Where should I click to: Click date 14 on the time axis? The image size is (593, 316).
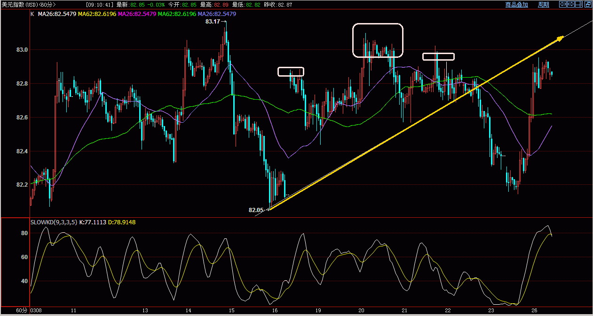[x=189, y=311]
